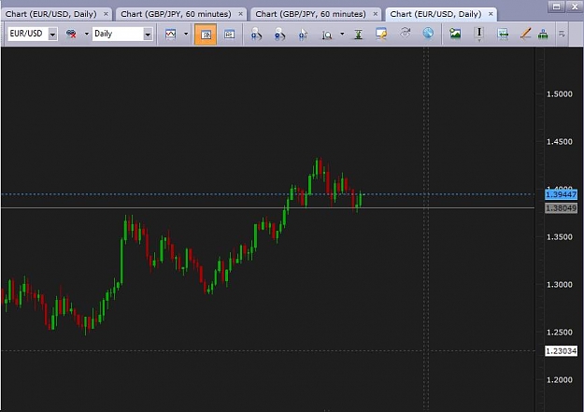Image resolution: width=584 pixels, height=412 pixels.
Task: Switch to first Chart (GBP/JPY, 60 minutes) tab
Action: [x=176, y=14]
